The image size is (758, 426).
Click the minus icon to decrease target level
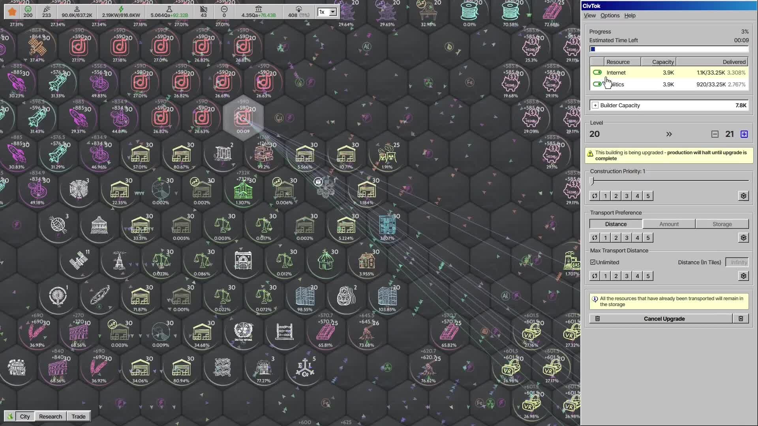click(715, 135)
